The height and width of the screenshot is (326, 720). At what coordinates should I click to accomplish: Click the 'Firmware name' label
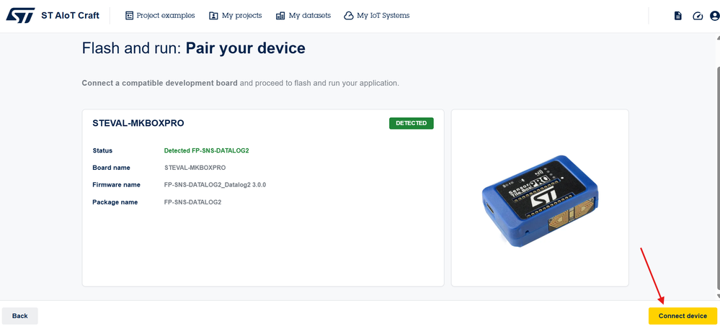click(x=116, y=185)
